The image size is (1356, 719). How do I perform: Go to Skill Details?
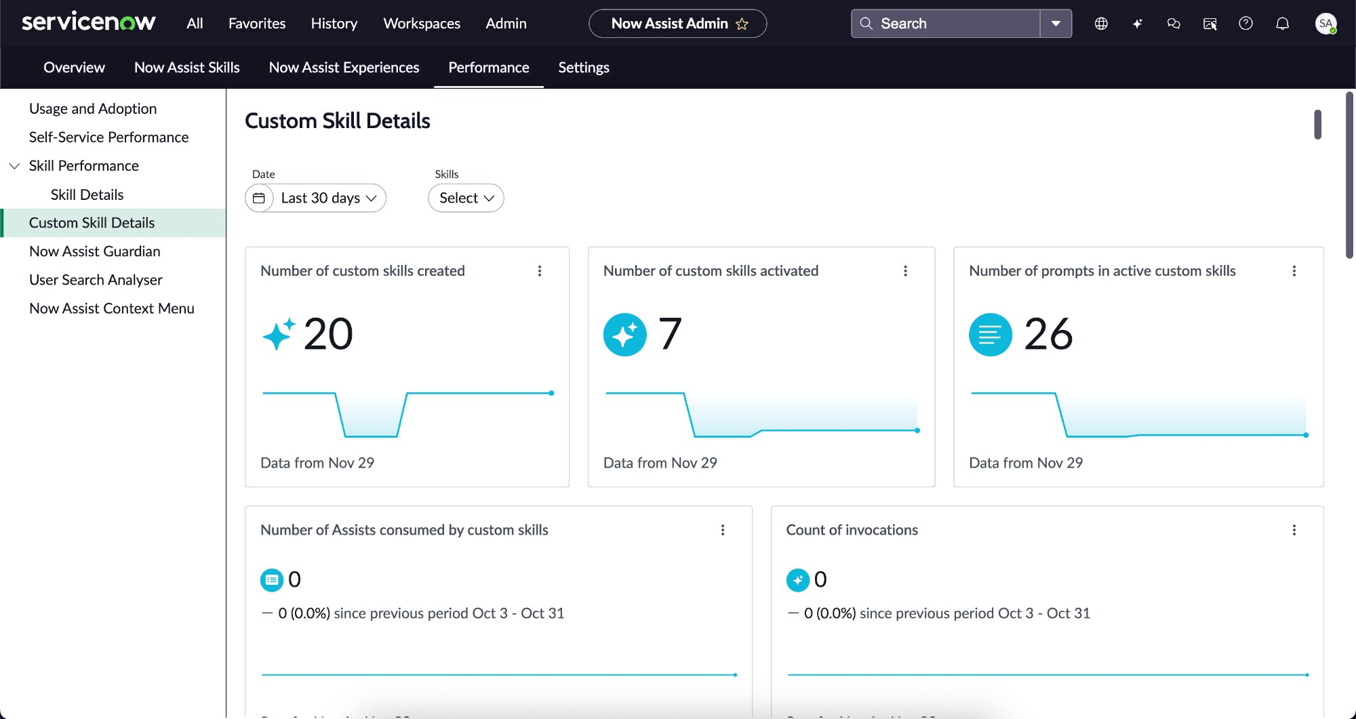[x=87, y=195]
